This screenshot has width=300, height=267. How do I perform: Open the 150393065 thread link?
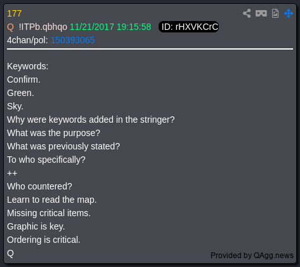click(72, 40)
